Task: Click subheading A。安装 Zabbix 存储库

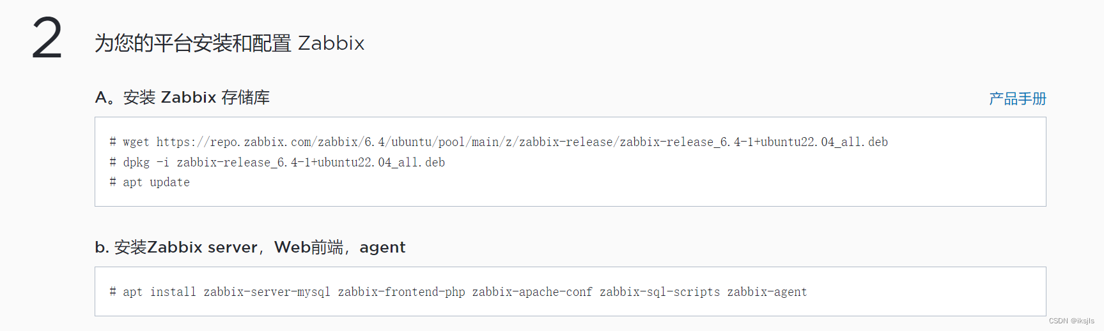Action: pos(182,98)
